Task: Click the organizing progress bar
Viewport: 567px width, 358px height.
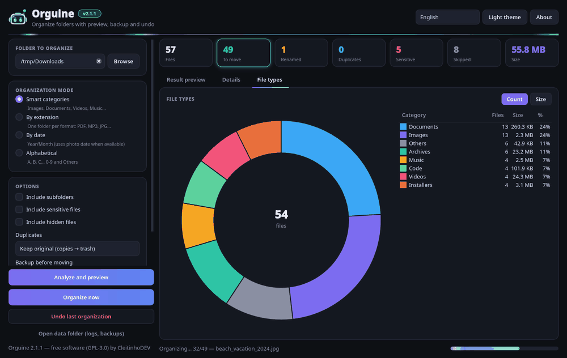Action: (505, 348)
